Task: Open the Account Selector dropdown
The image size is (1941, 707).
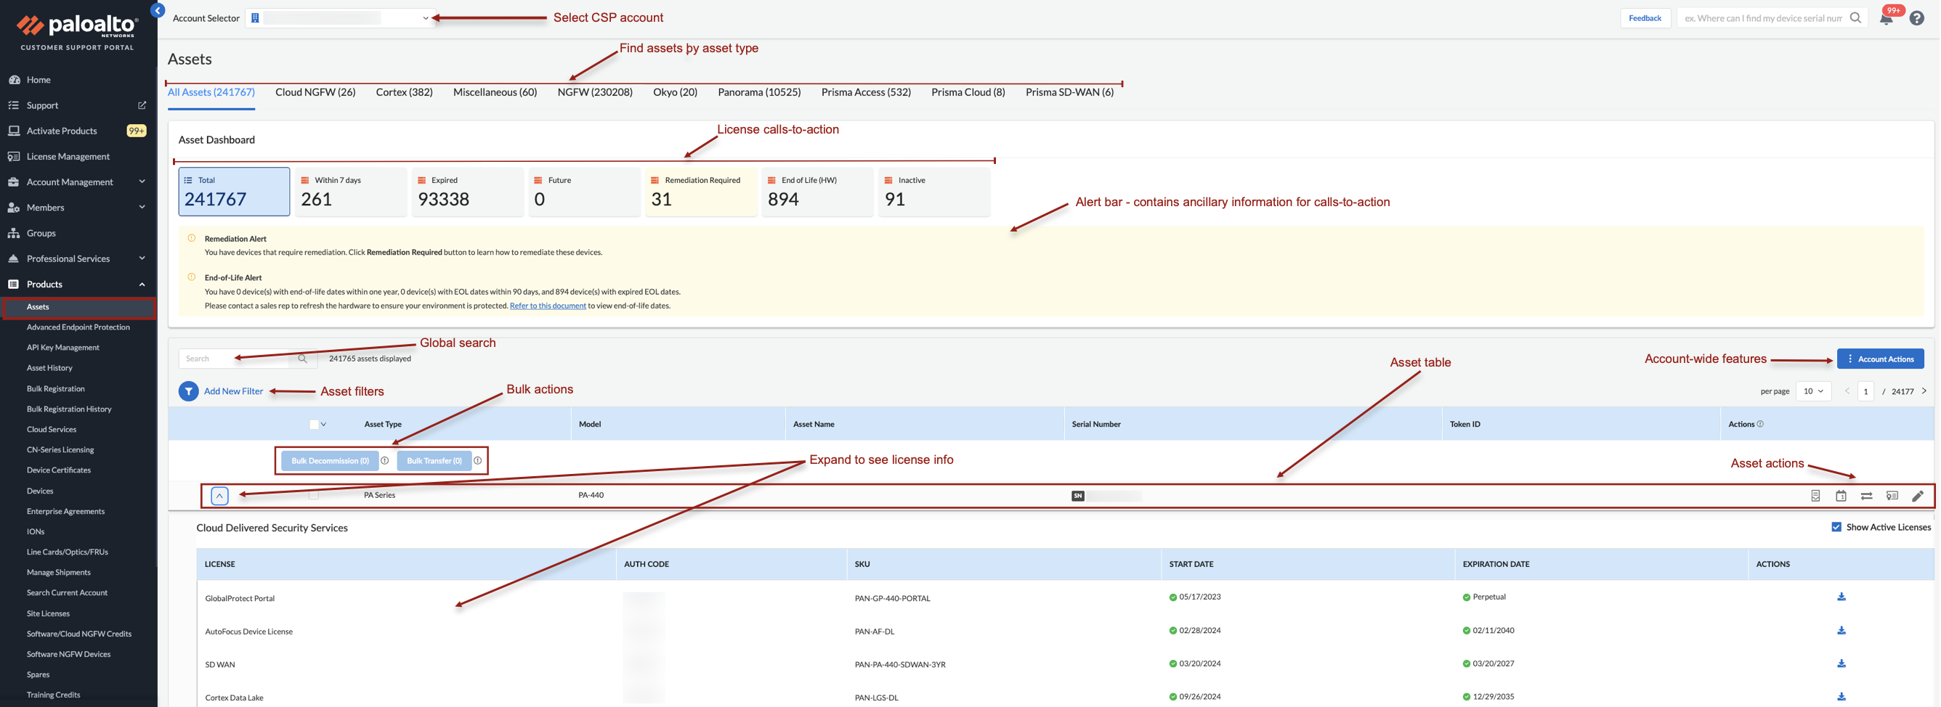Action: click(341, 18)
